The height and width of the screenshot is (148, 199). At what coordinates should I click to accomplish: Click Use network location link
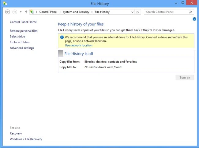pos(79,45)
